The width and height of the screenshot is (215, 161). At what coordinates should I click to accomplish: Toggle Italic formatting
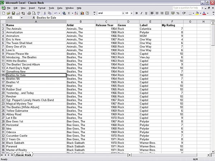(x=141, y=13)
